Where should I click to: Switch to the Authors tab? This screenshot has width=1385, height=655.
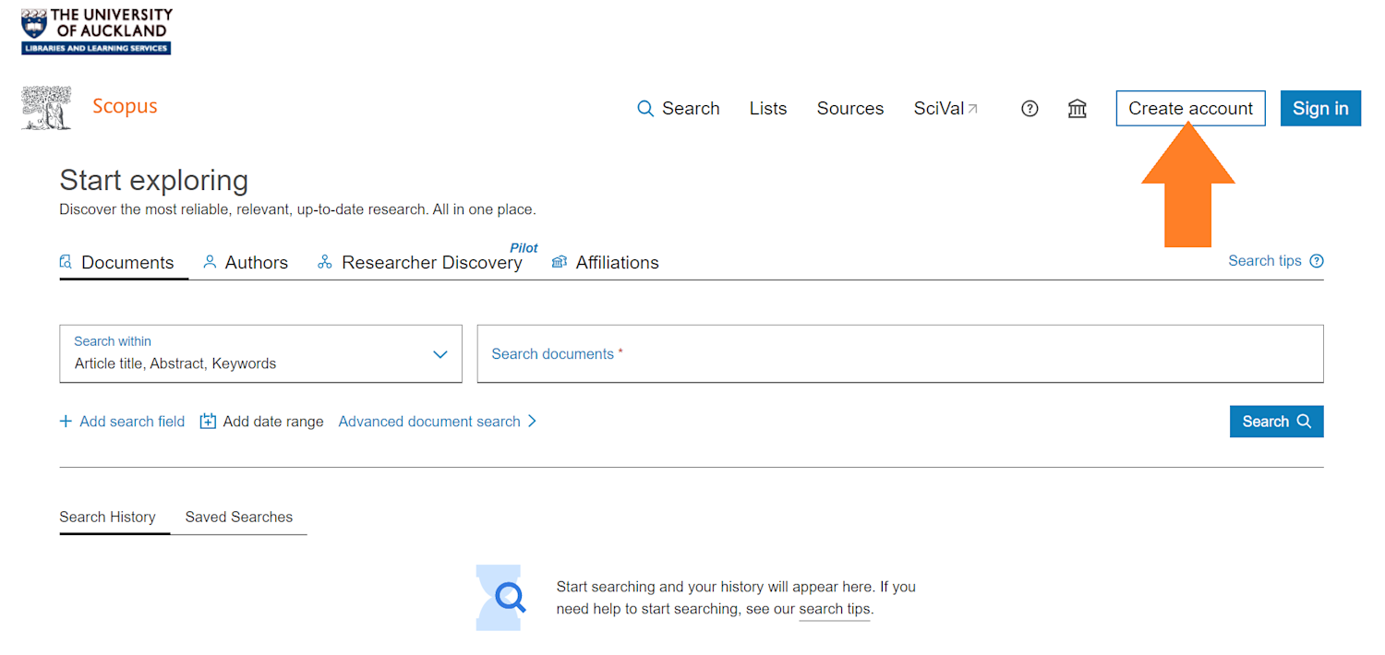pyautogui.click(x=256, y=262)
